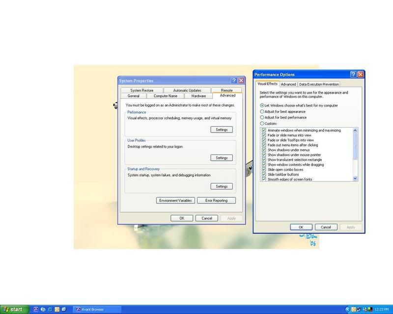Click the scrollbar thumb in the effects list
The width and height of the screenshot is (393, 314).
click(355, 146)
